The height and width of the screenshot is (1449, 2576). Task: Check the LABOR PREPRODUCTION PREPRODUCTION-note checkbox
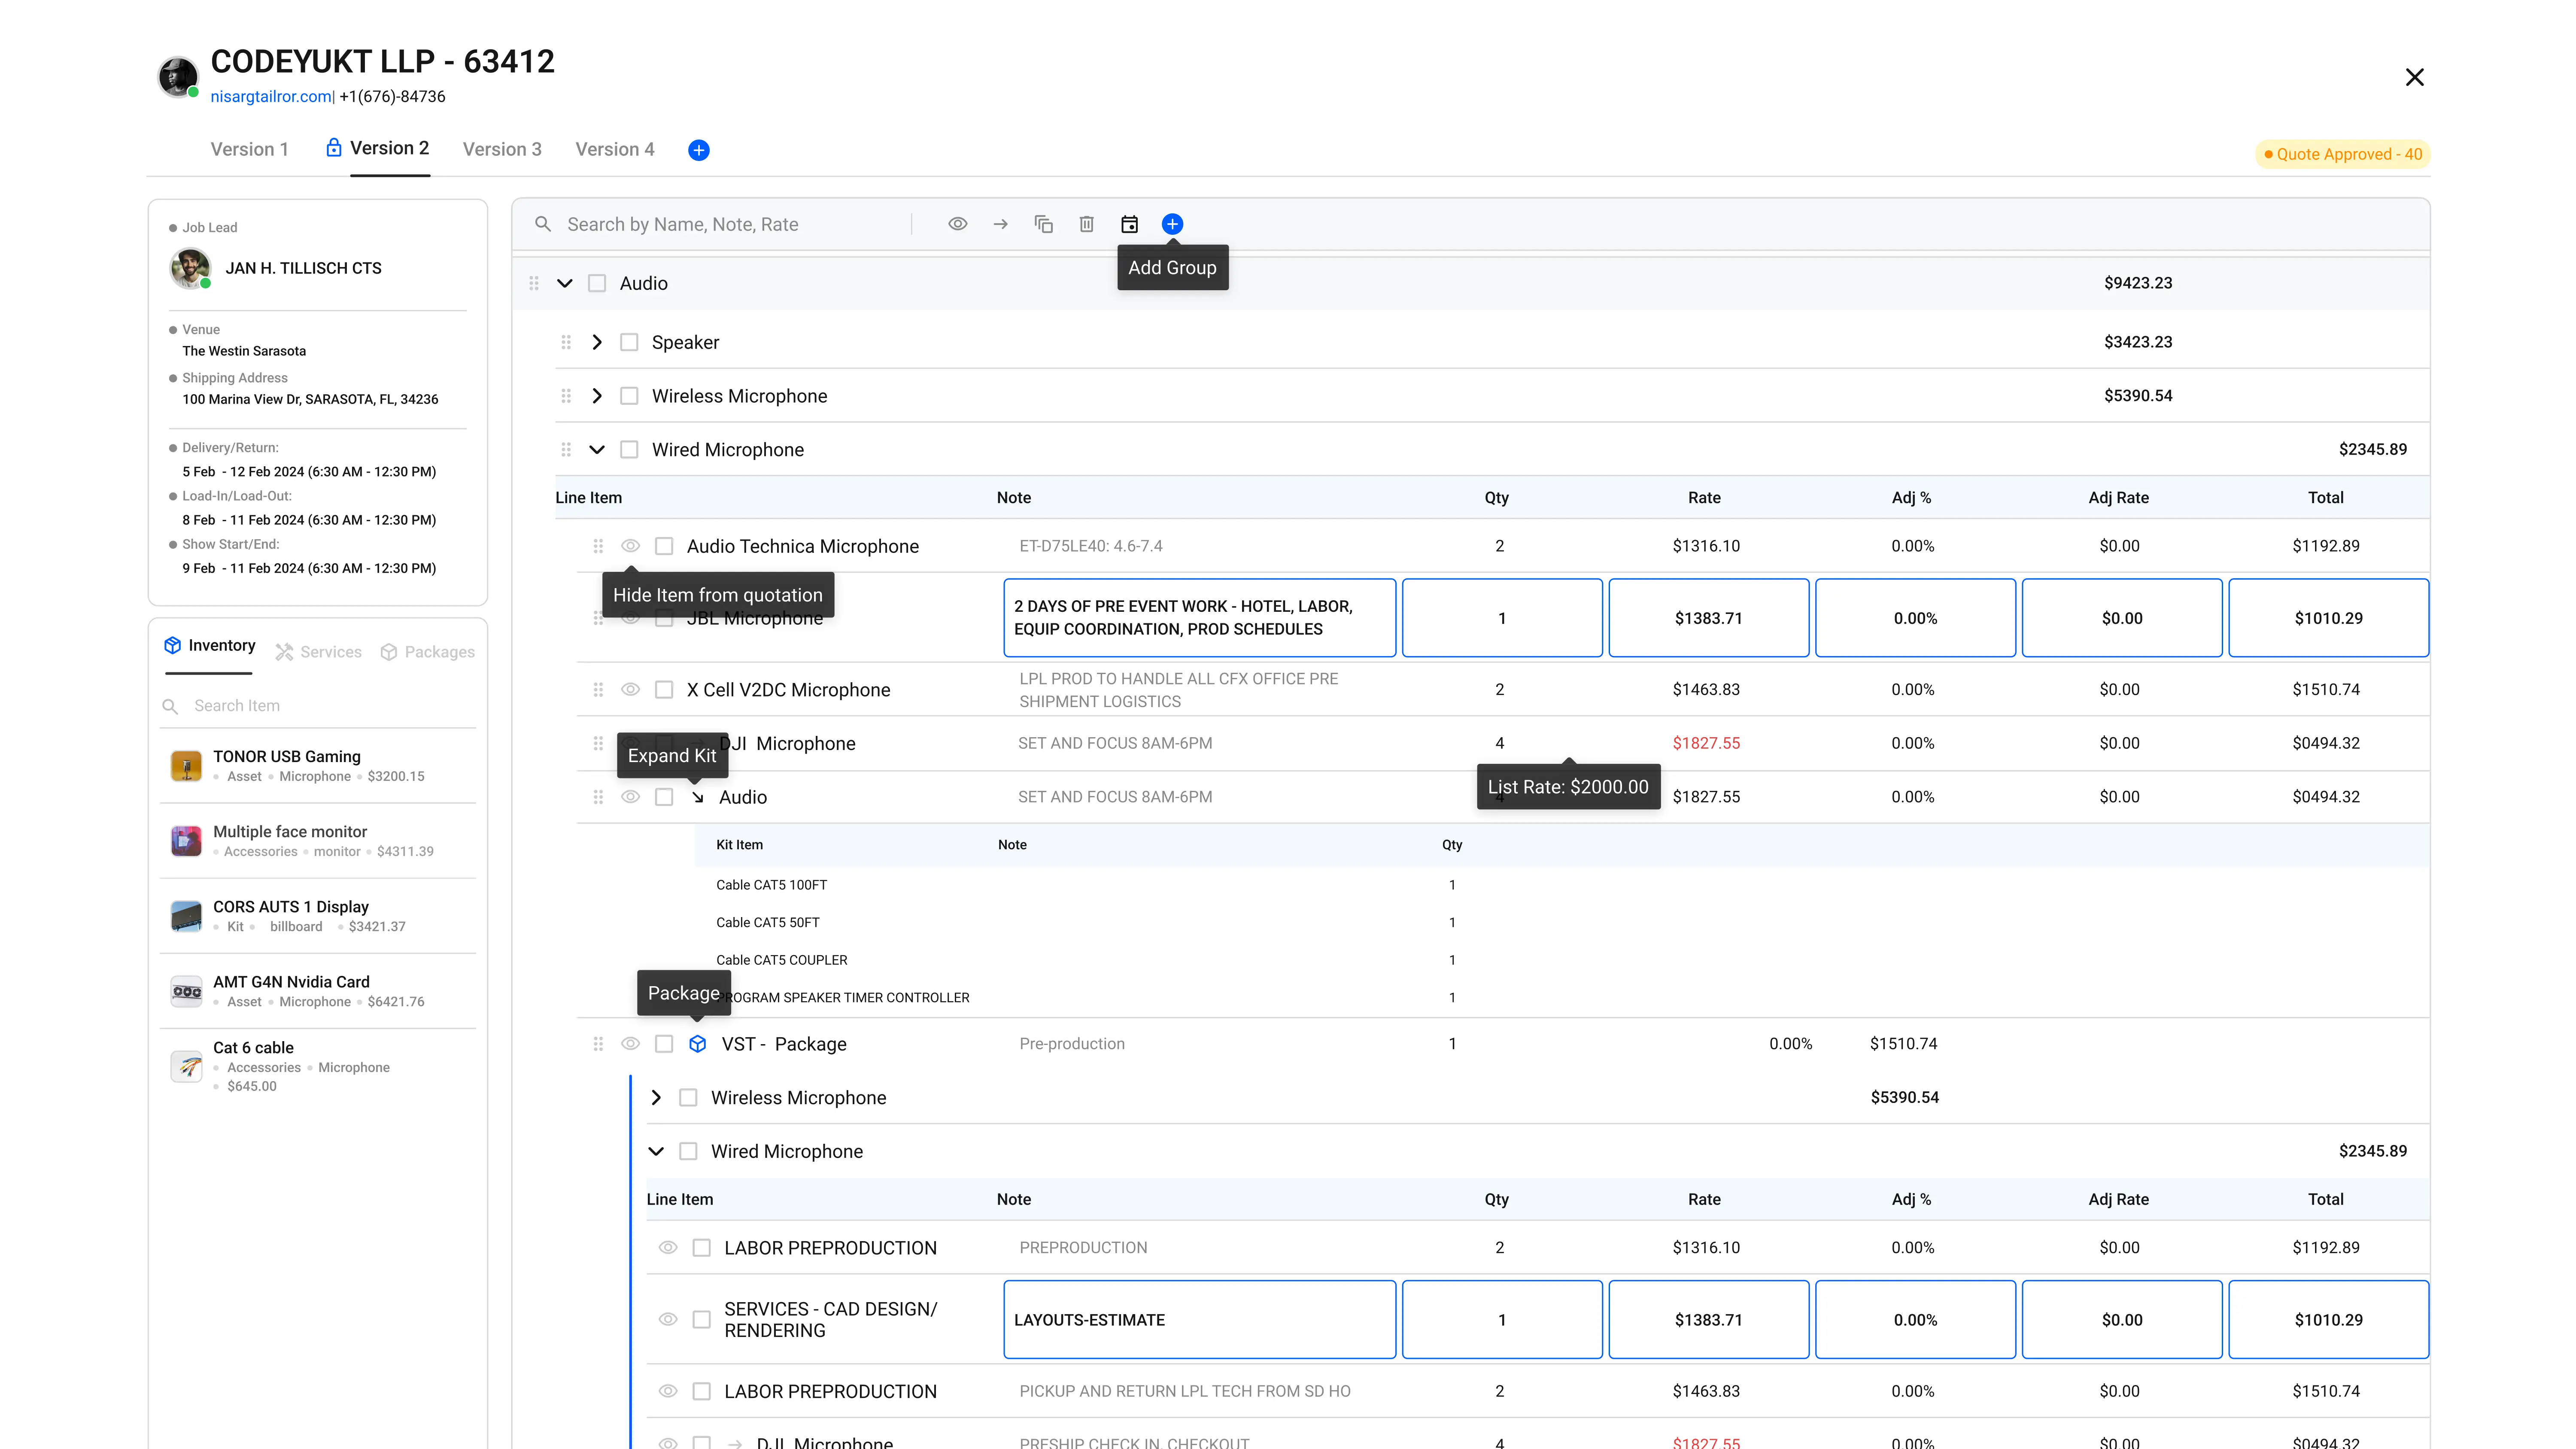[x=702, y=1248]
